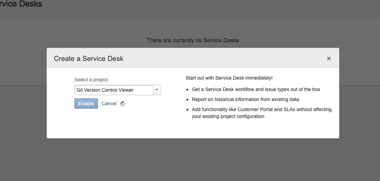Click the existing project configuration text line
Viewport: 380px width, 181px height.
tap(228, 116)
